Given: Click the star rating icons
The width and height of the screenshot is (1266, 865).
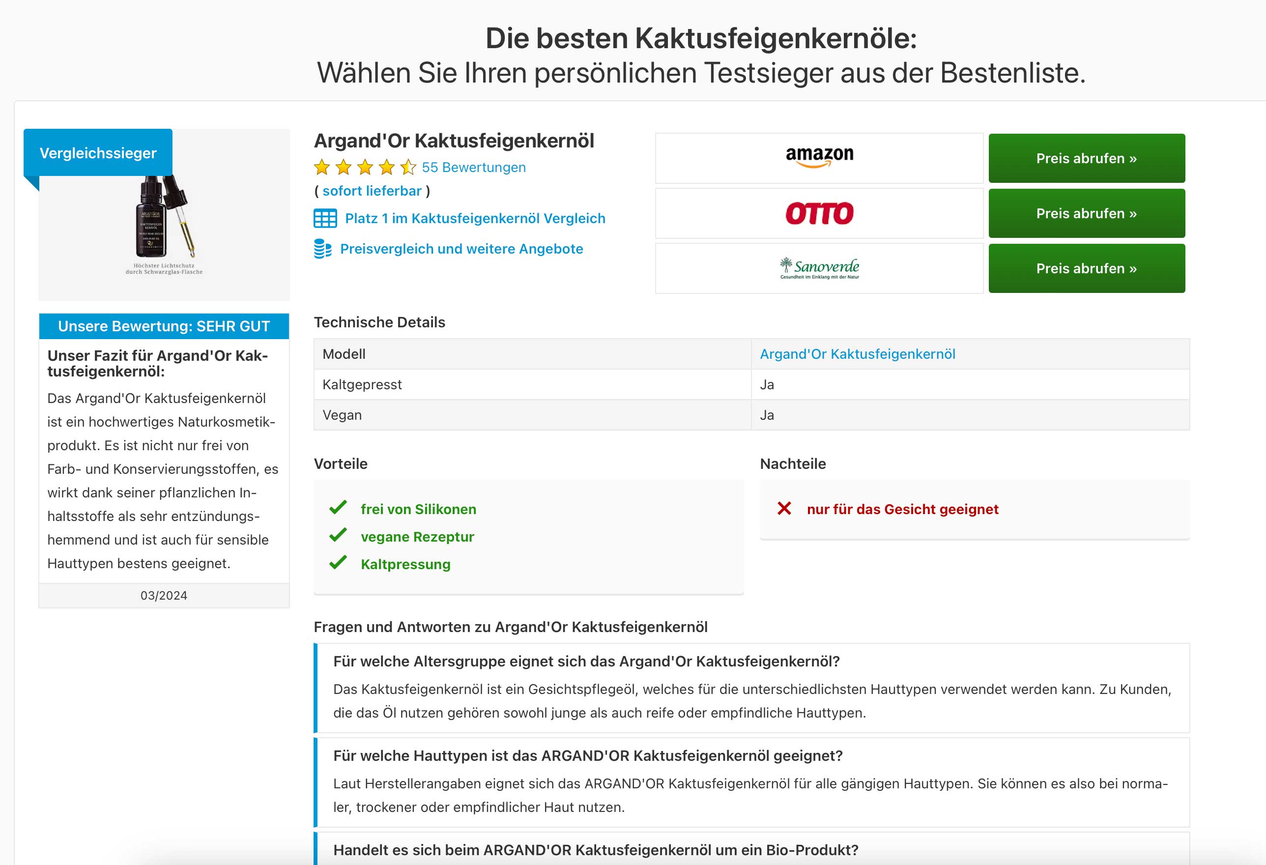Looking at the screenshot, I should tap(365, 167).
